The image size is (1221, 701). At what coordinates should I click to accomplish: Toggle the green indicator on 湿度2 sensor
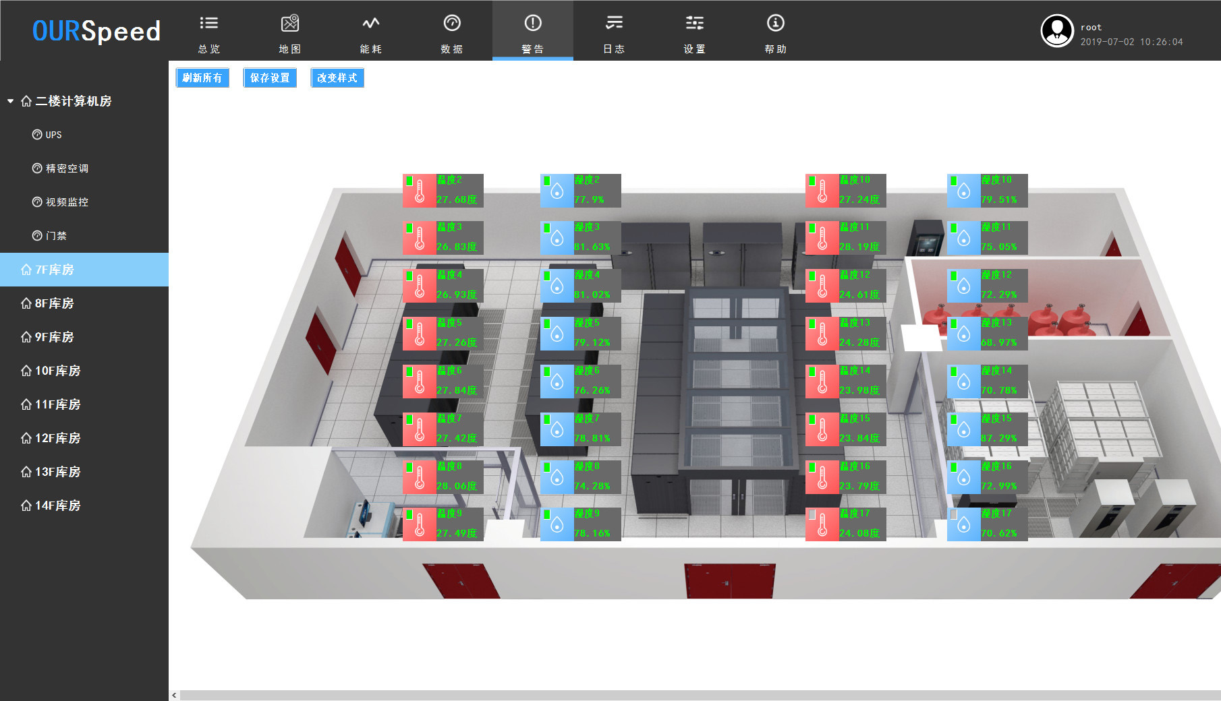pyautogui.click(x=547, y=181)
